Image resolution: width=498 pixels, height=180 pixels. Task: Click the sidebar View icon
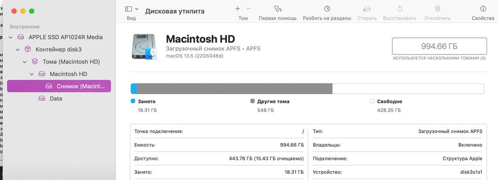[128, 9]
